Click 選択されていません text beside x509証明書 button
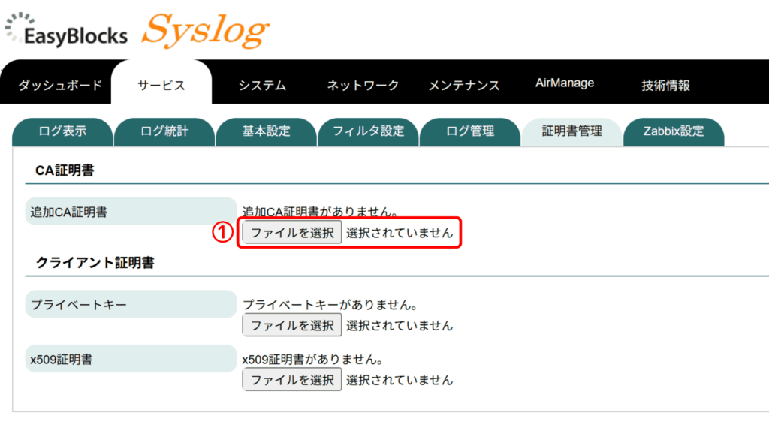Viewport: 769px width, 437px height. click(400, 380)
